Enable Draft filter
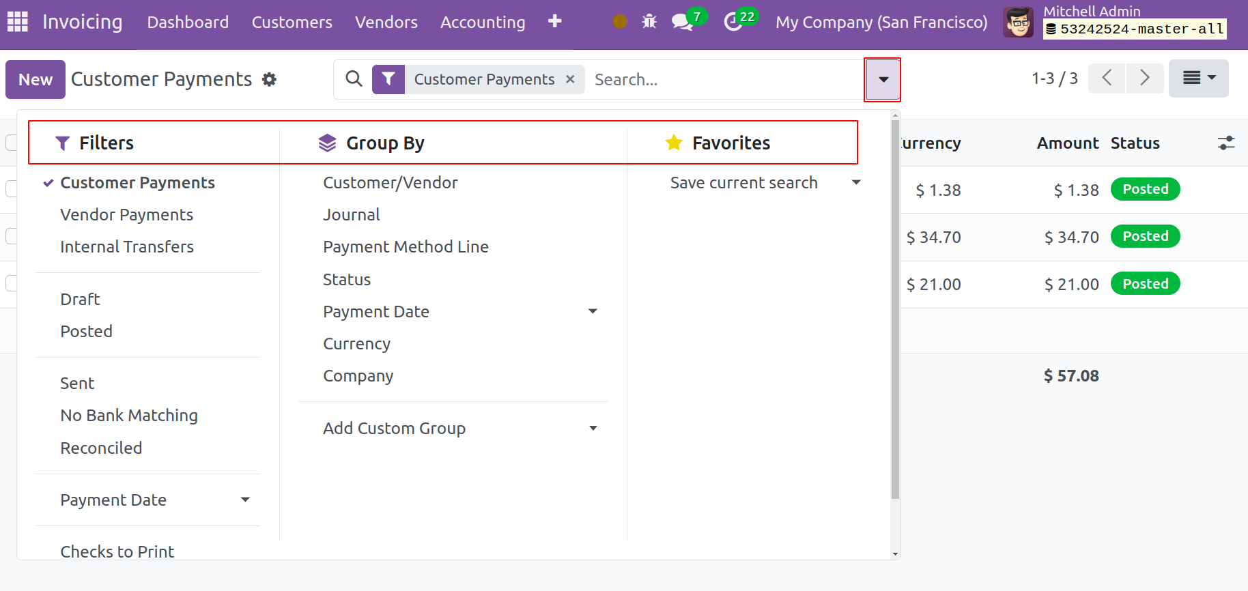 (x=80, y=300)
